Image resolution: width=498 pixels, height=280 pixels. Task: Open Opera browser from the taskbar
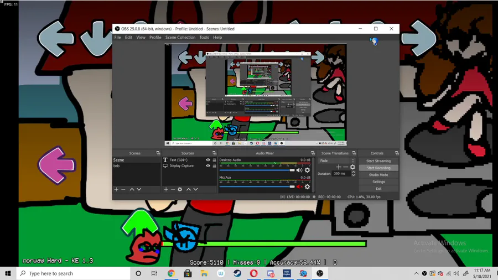coord(254,273)
